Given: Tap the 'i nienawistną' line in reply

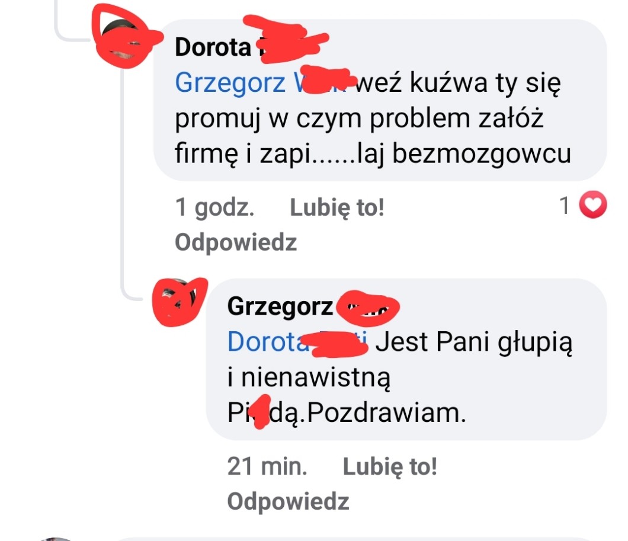Looking at the screenshot, I should (309, 377).
